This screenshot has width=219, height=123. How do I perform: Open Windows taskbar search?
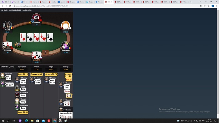8,121
